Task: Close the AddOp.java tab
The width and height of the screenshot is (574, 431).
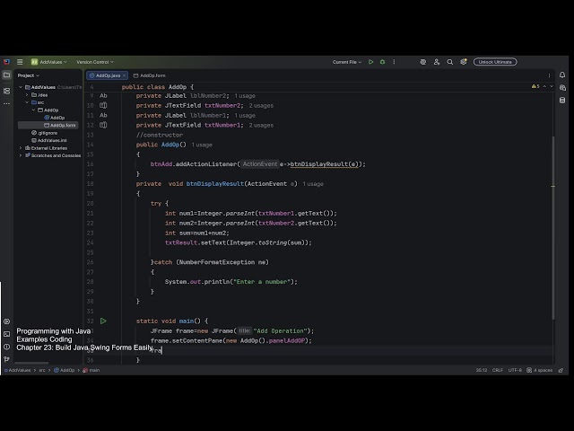Action: (125, 75)
